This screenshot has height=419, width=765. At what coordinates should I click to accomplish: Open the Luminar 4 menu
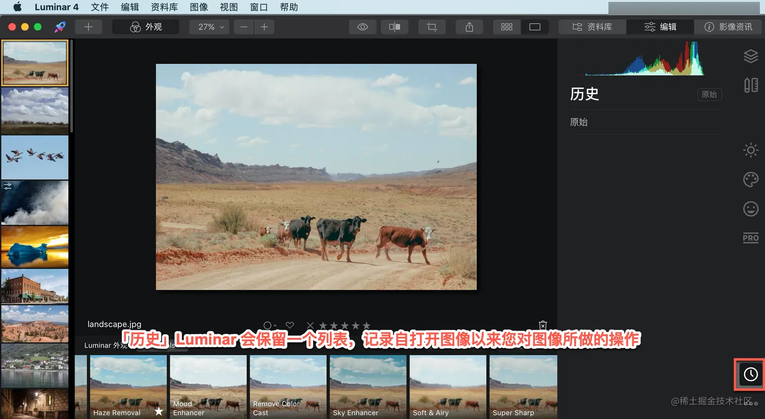[57, 7]
